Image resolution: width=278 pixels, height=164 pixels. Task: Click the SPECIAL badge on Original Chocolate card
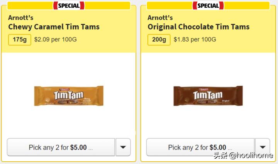pyautogui.click(x=208, y=5)
